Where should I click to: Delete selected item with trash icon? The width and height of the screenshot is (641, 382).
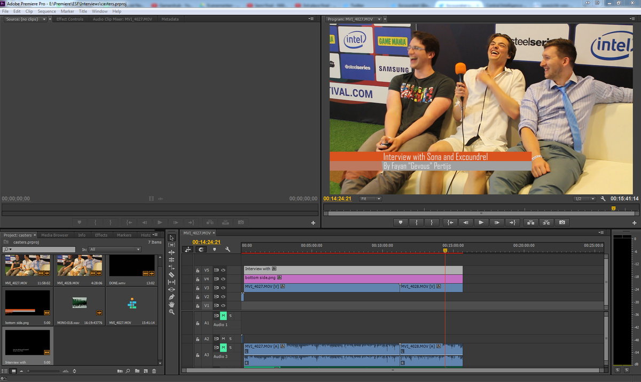154,371
